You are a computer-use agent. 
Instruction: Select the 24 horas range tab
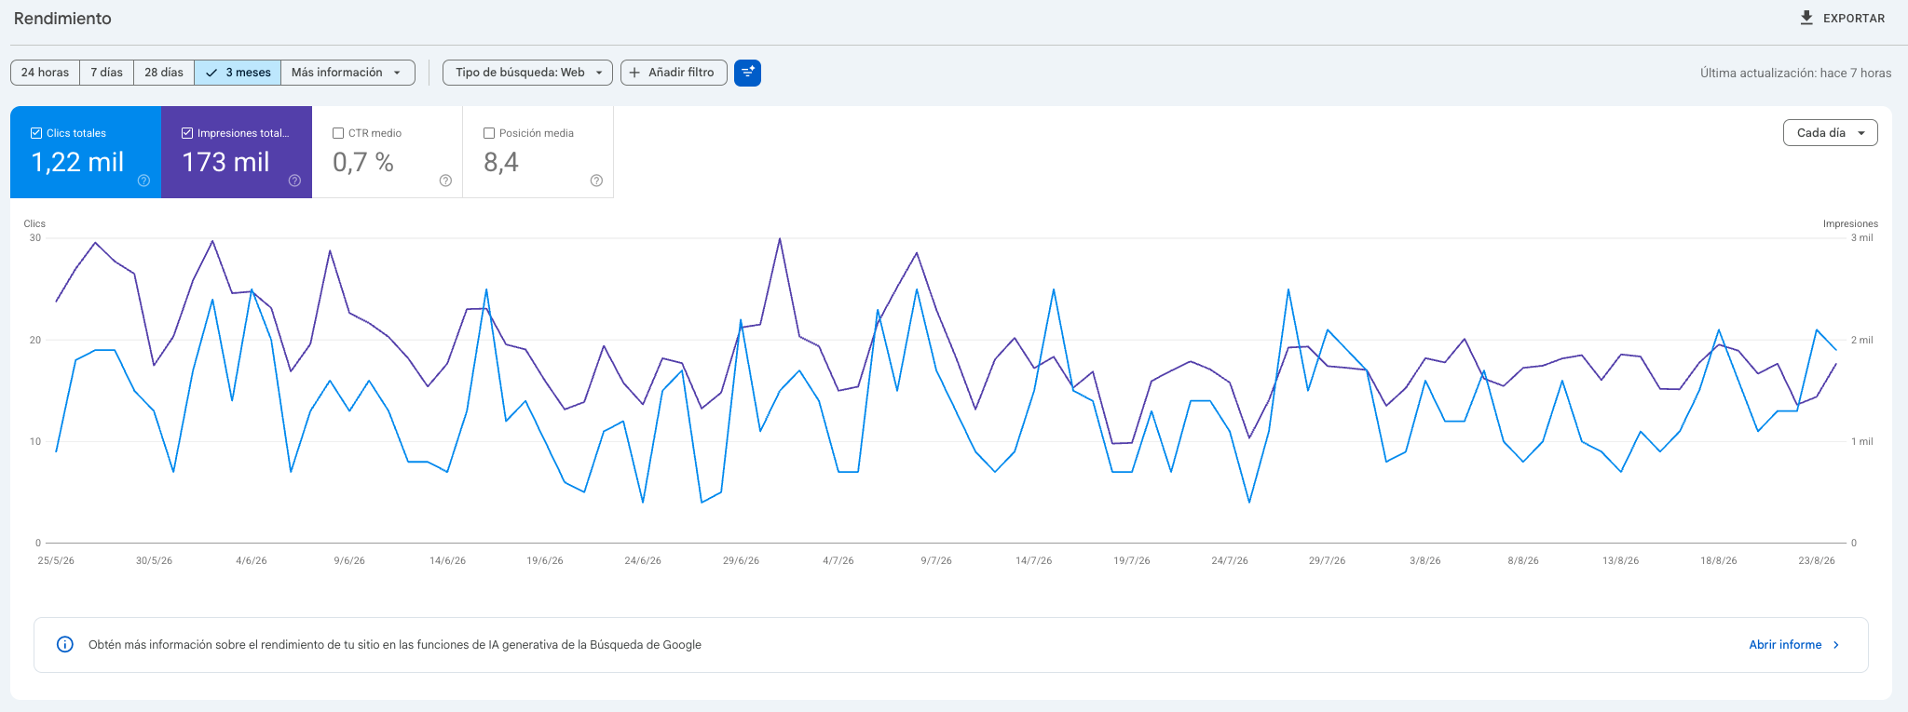45,73
